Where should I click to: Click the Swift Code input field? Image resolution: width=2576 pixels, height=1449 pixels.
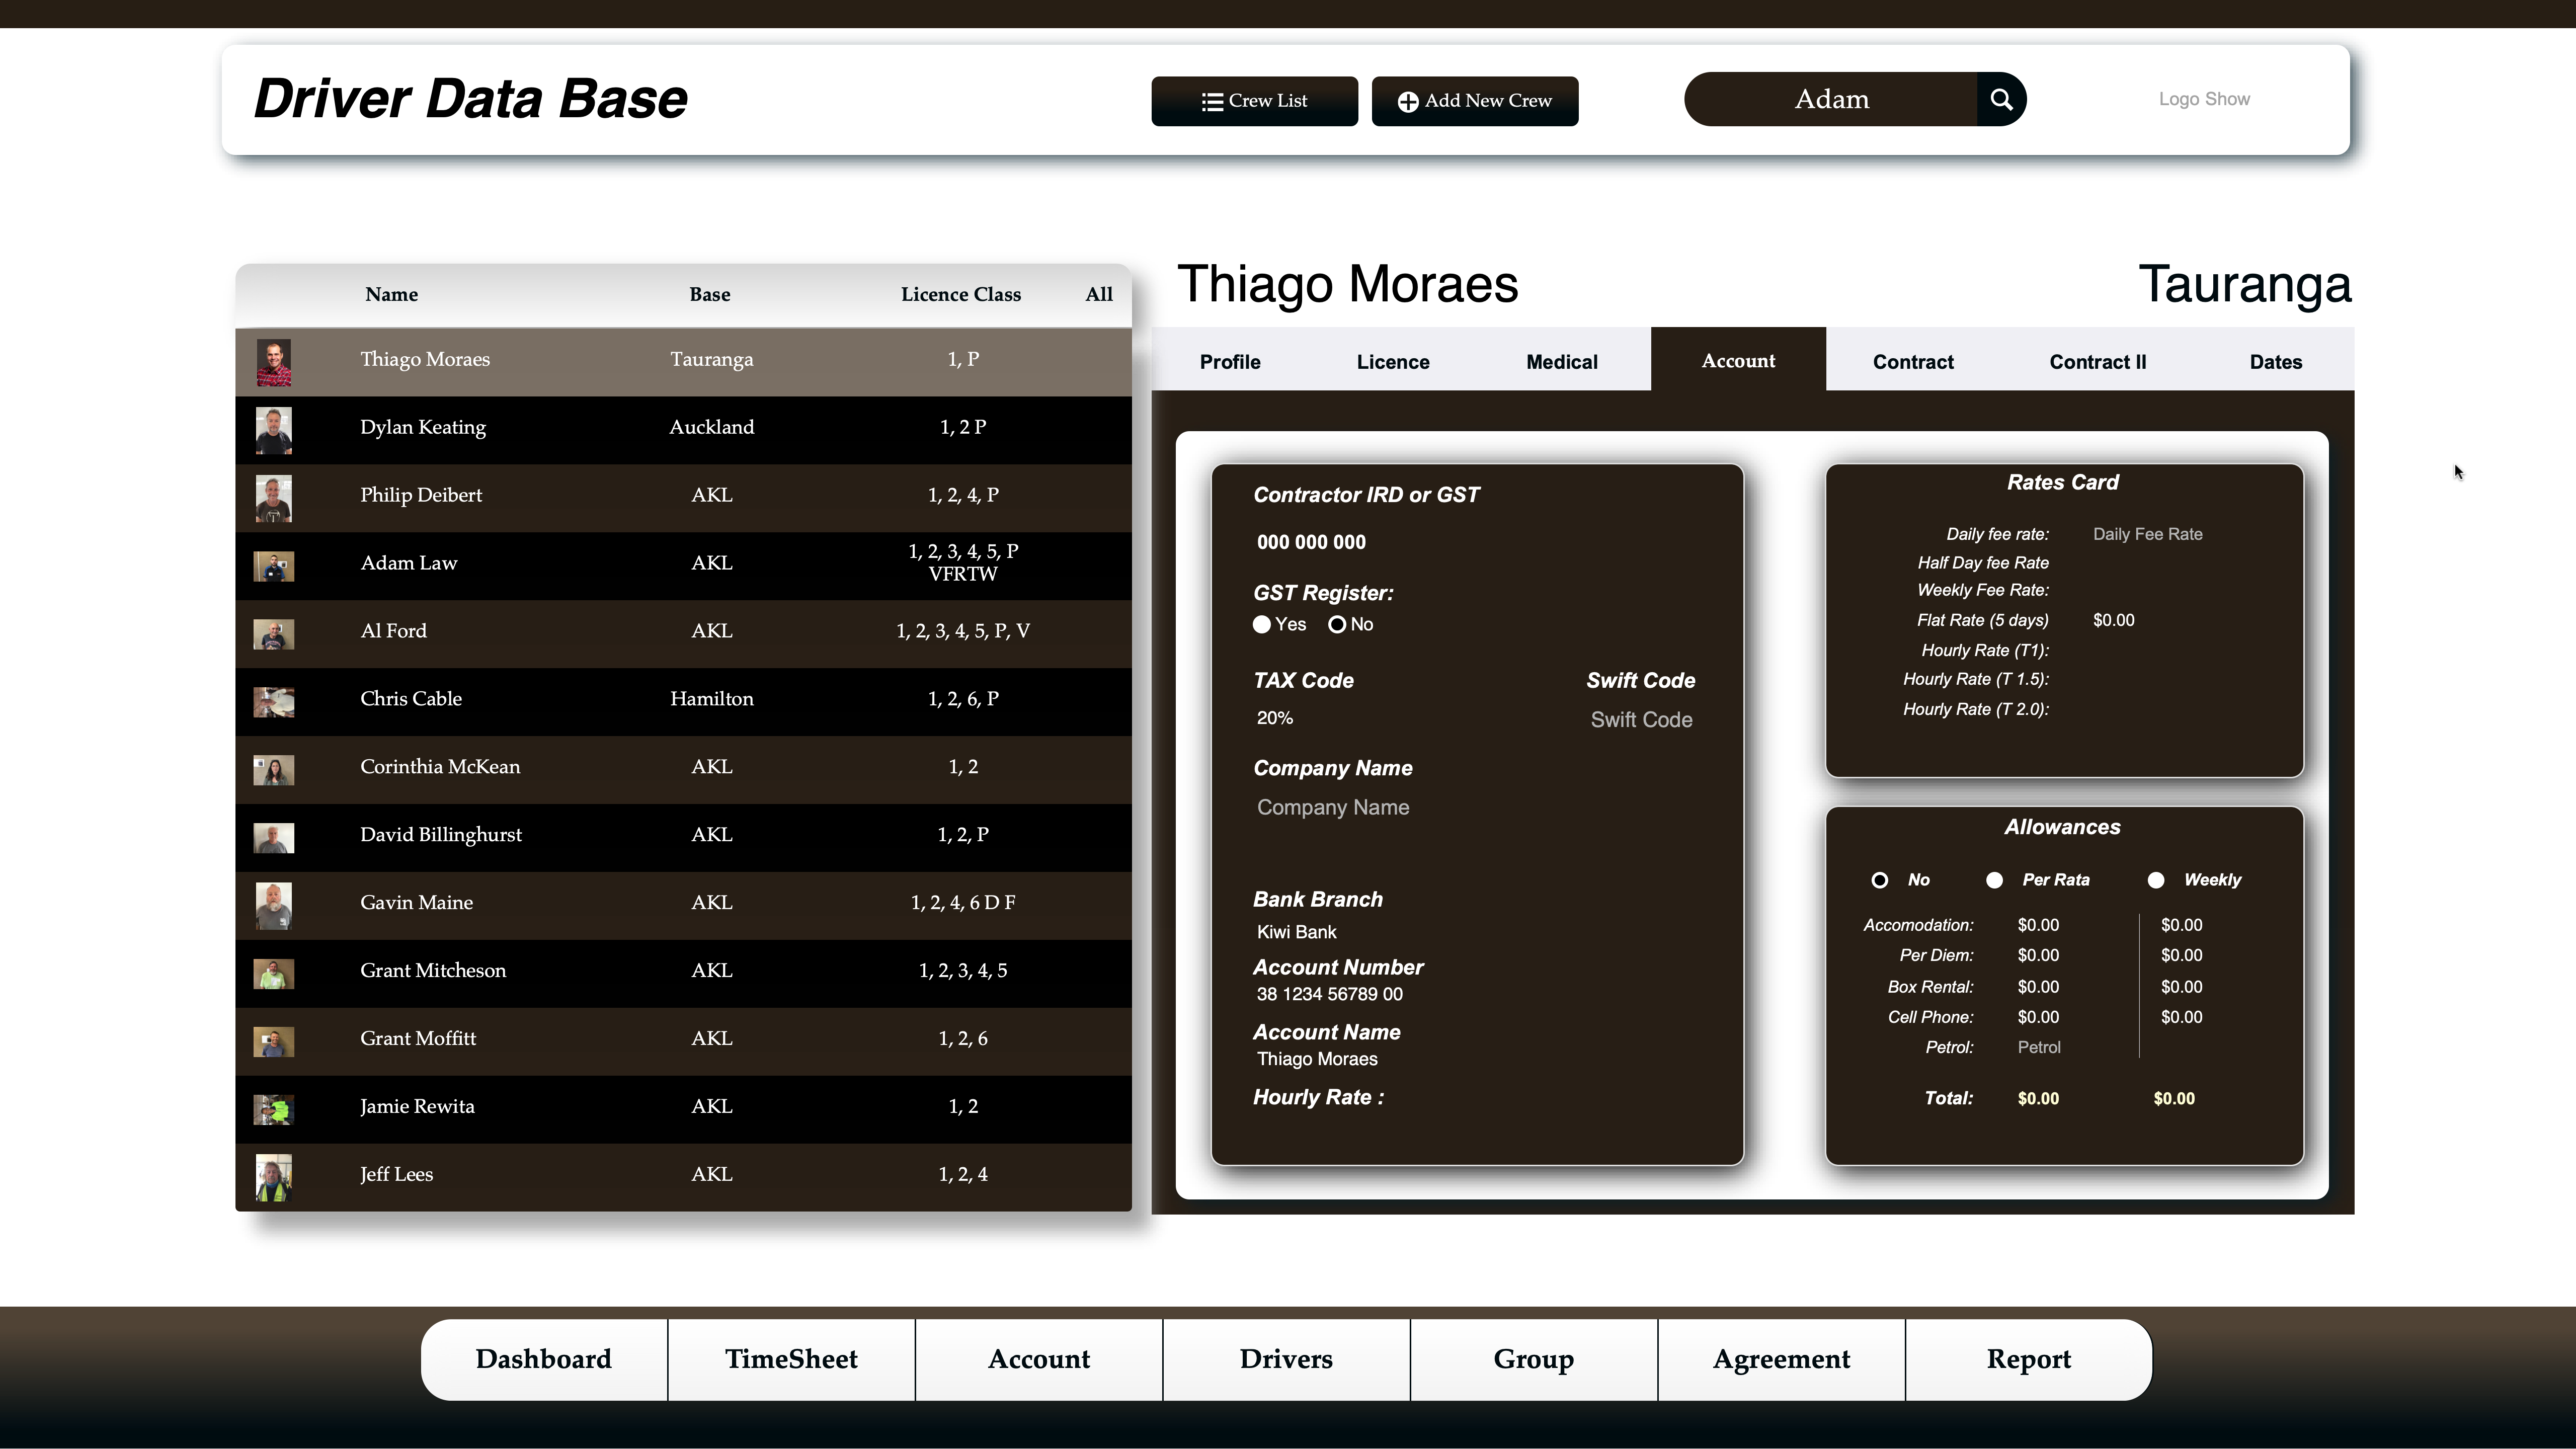1641,720
